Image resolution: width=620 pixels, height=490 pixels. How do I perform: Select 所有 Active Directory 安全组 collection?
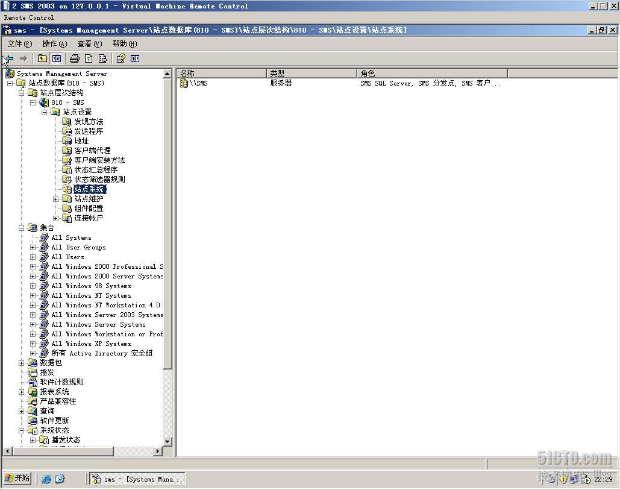[x=102, y=353]
